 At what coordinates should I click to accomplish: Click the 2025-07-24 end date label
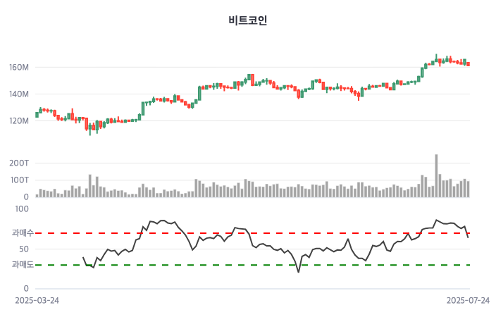click(x=469, y=300)
